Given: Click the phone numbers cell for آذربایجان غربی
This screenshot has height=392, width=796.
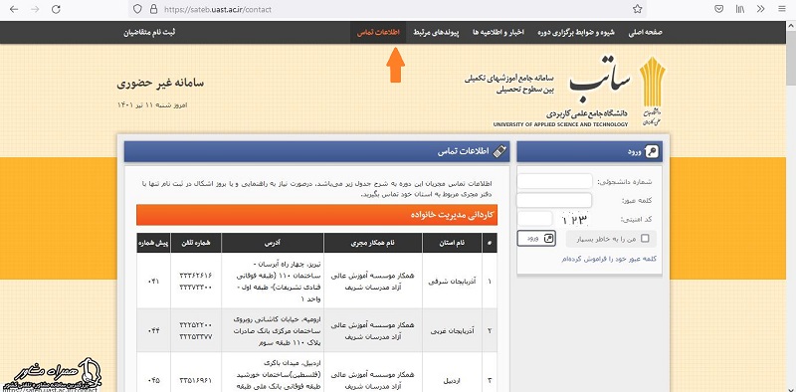Looking at the screenshot, I should tap(195, 330).
